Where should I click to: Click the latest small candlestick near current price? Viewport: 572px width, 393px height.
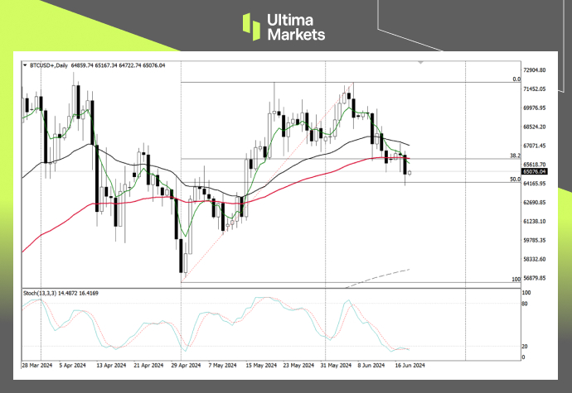[410, 172]
